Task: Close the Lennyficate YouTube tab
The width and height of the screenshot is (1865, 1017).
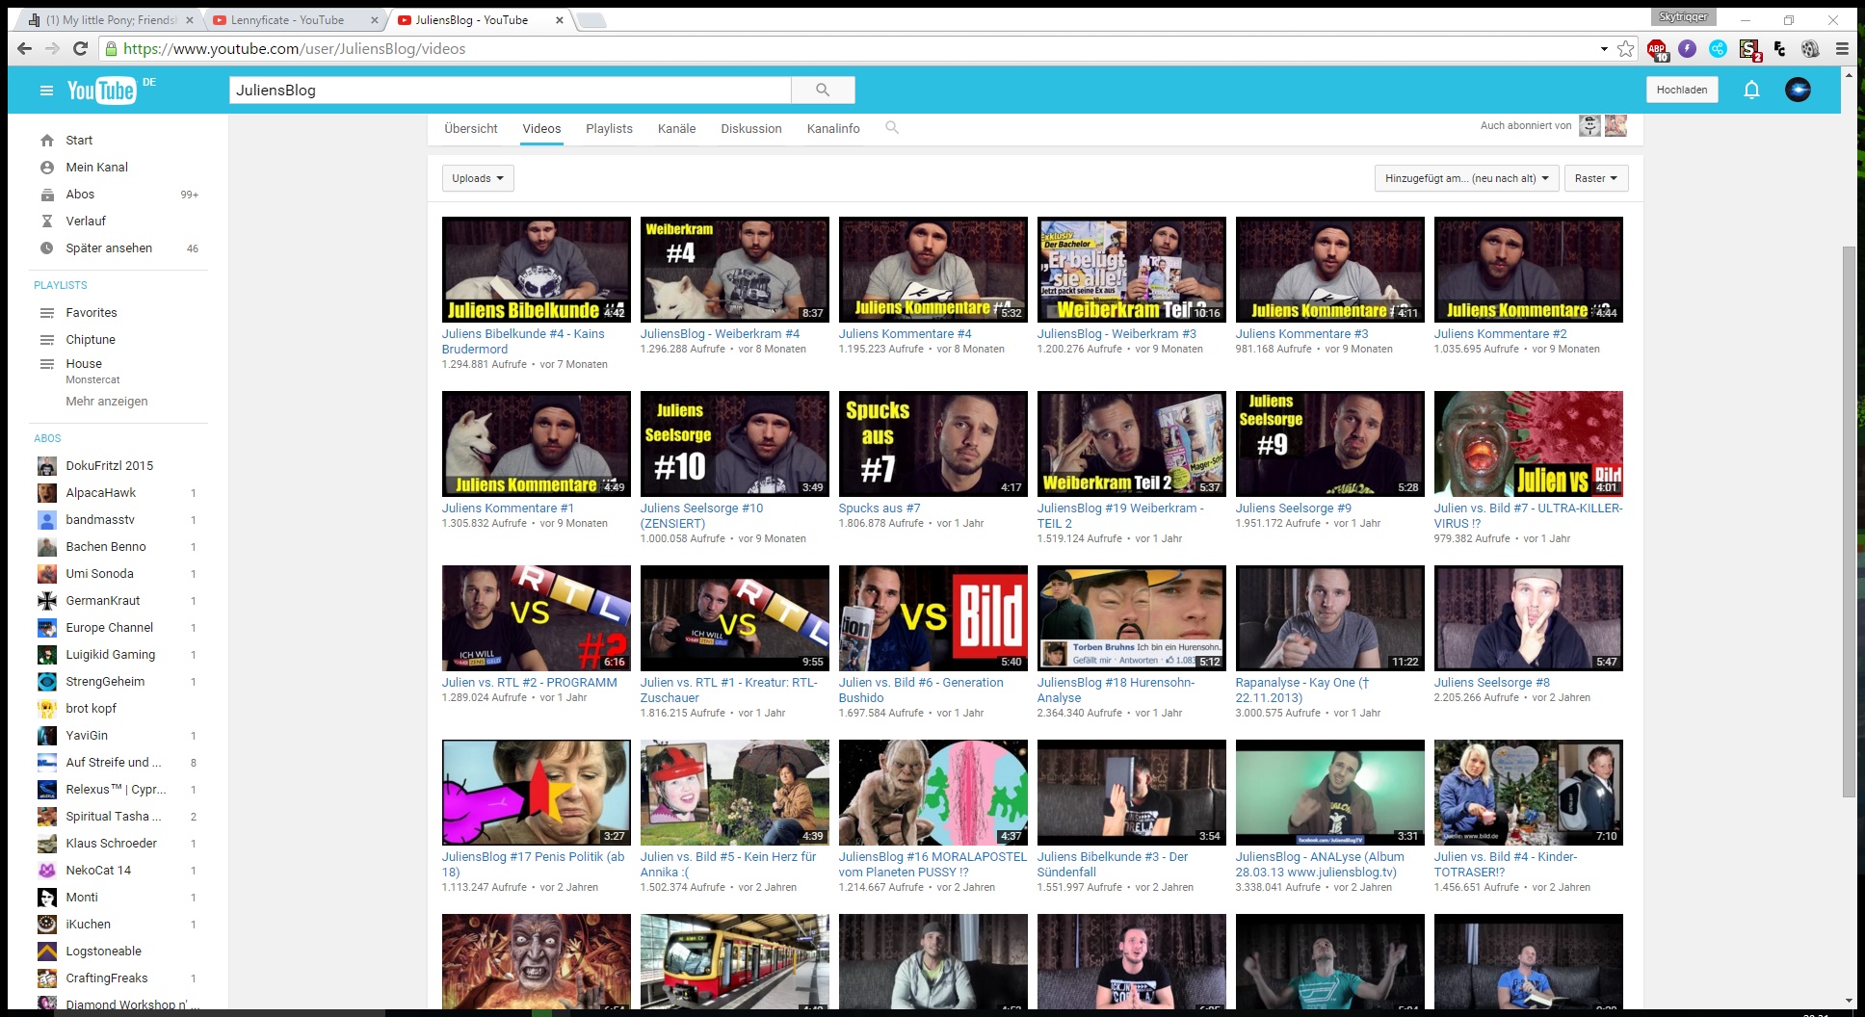Action: pos(375,20)
